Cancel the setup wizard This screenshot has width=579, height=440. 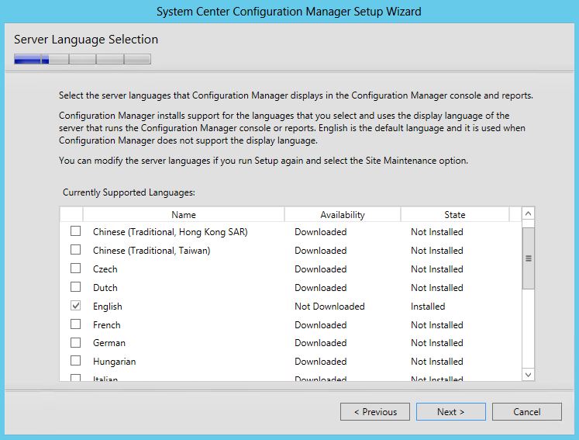coord(527,411)
